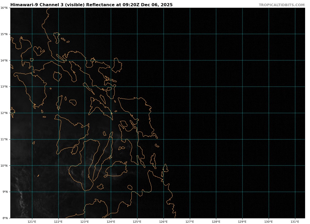Click the 123°E longitude tick label

85,222
